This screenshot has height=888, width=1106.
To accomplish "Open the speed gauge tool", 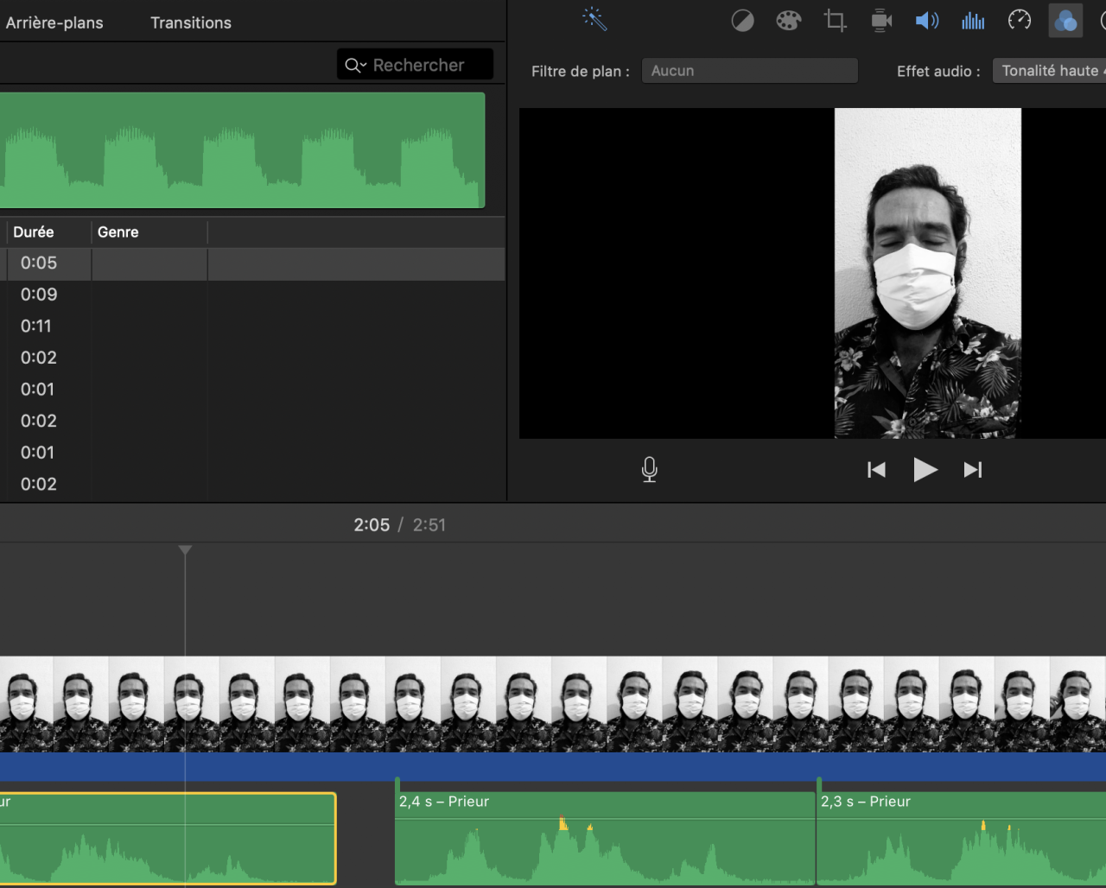I will pyautogui.click(x=1020, y=21).
